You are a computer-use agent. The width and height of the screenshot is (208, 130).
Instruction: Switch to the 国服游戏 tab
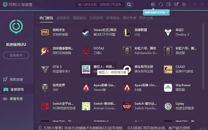(80, 18)
